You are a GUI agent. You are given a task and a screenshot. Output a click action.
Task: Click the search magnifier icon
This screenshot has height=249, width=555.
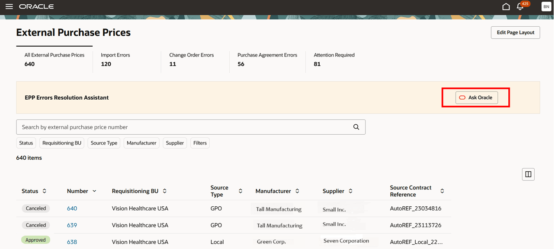(356, 127)
